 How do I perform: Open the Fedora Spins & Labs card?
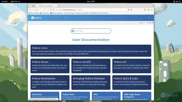point(132,82)
